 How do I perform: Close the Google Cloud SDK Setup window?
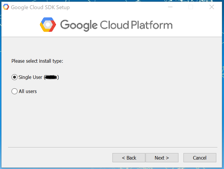(x=212, y=7)
